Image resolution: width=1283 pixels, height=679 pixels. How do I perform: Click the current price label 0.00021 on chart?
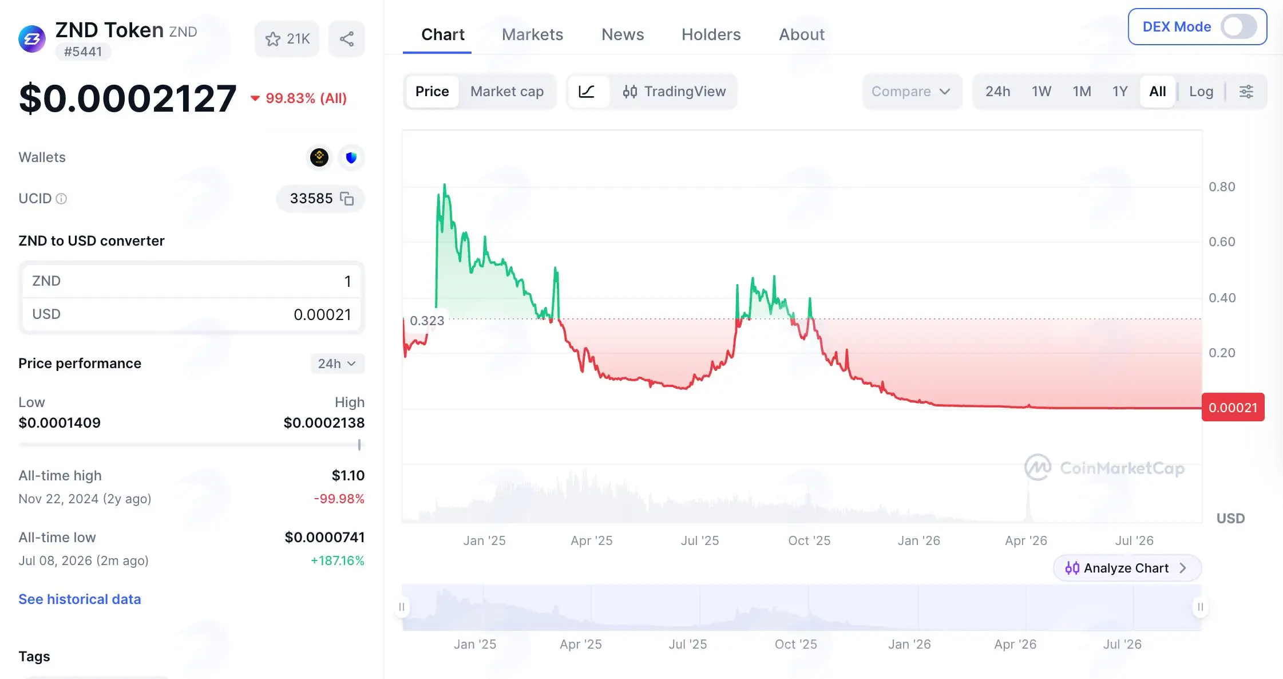coord(1233,408)
